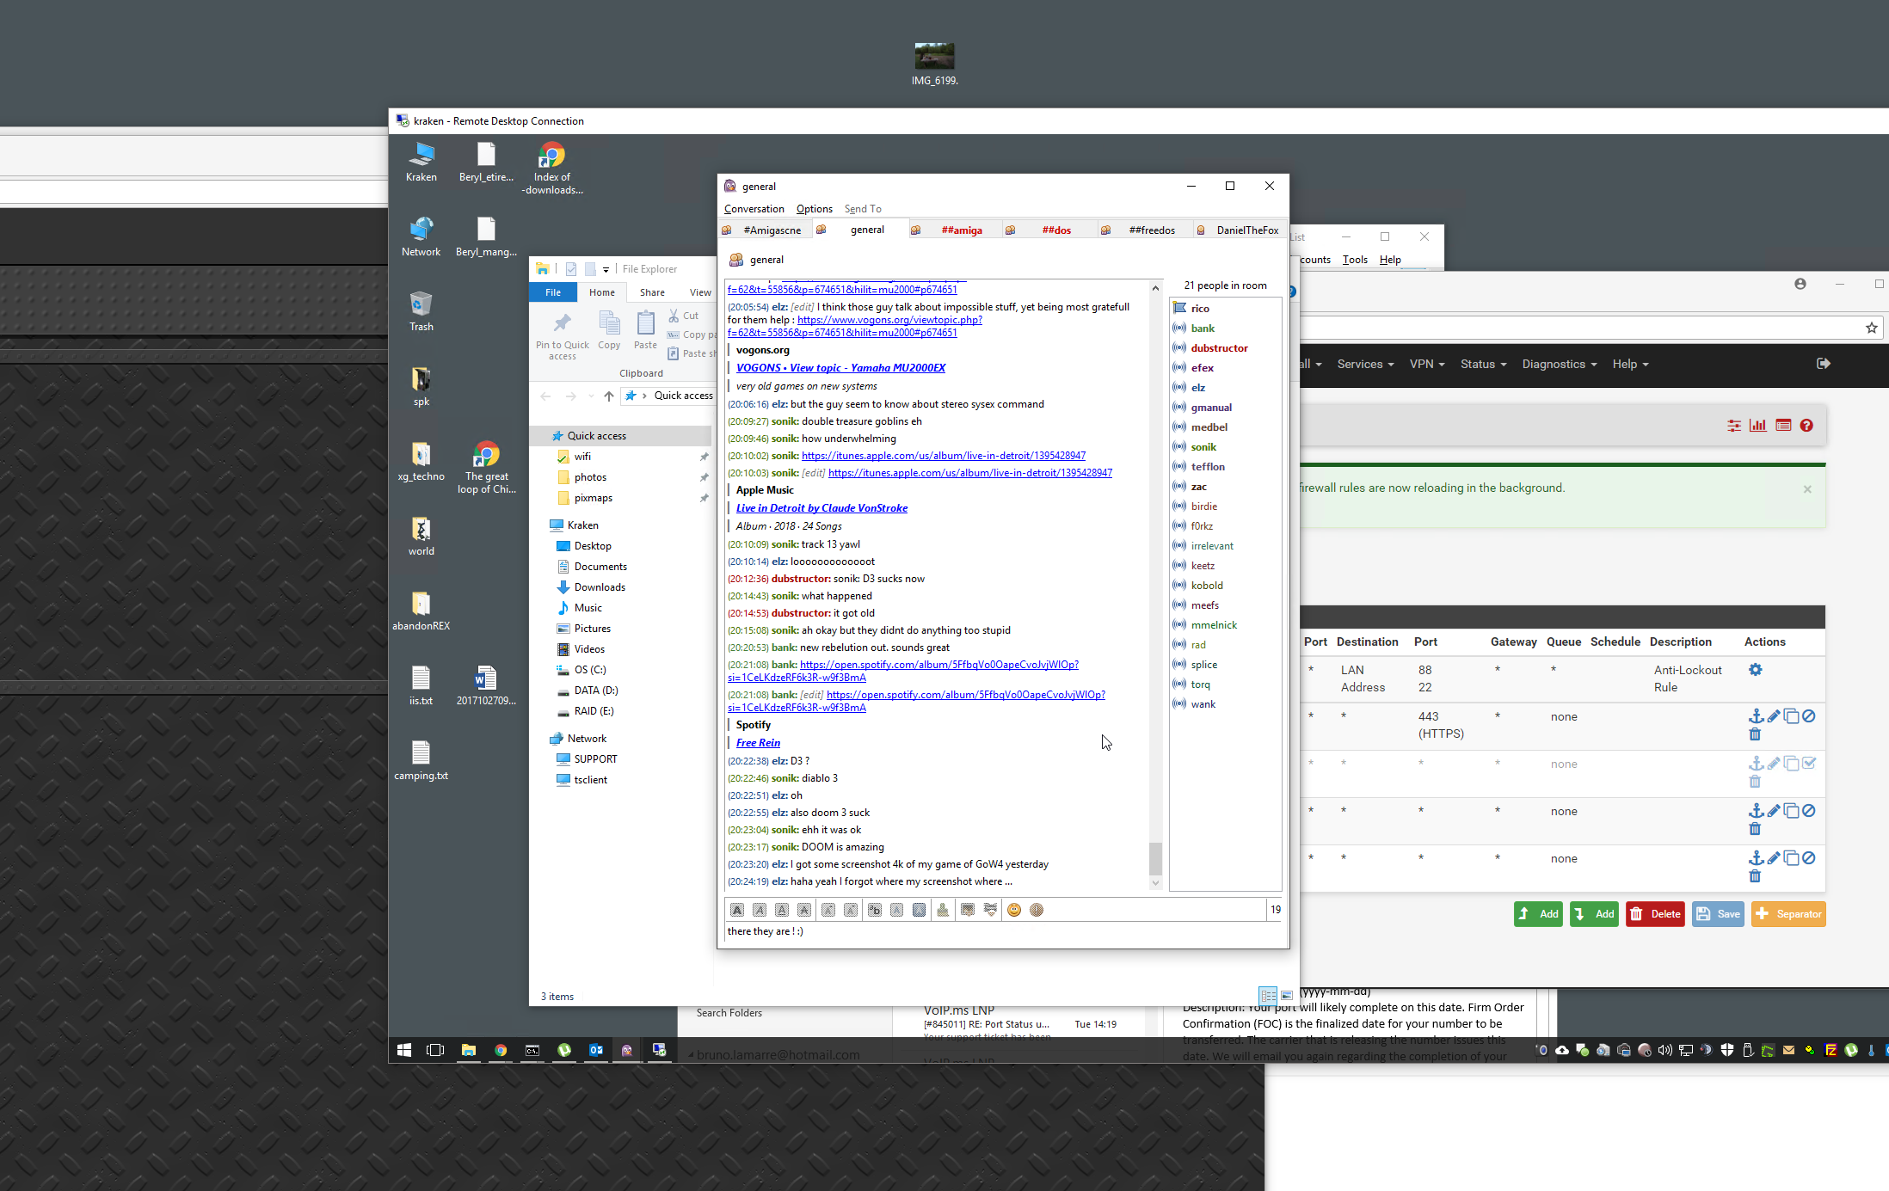Open firewall filter sliders icon in pfSense
Viewport: 1889px width, 1191px height.
coord(1734,426)
